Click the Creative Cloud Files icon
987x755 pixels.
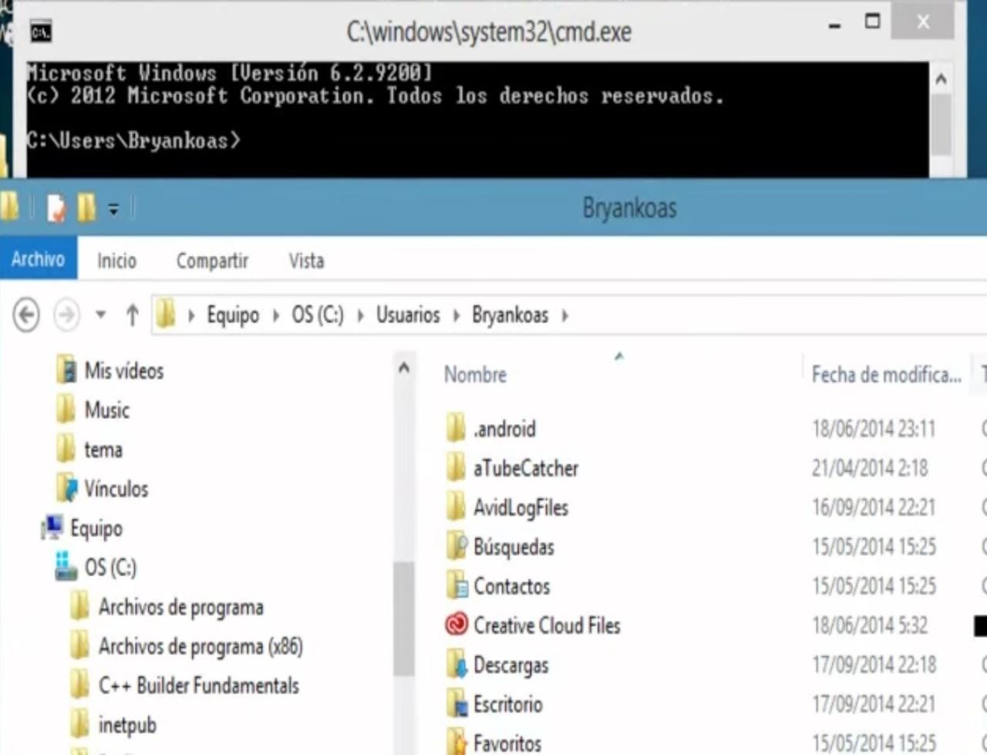[x=456, y=624]
